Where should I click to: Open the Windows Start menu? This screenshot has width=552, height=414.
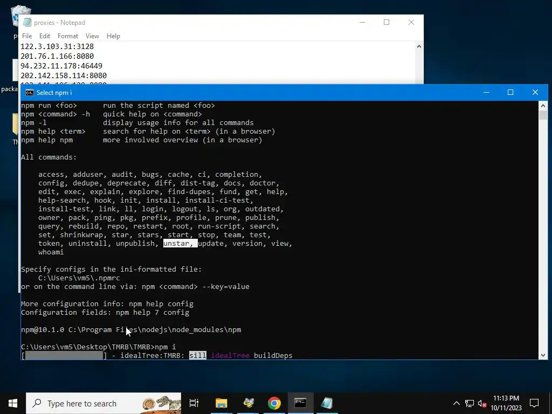[13, 403]
